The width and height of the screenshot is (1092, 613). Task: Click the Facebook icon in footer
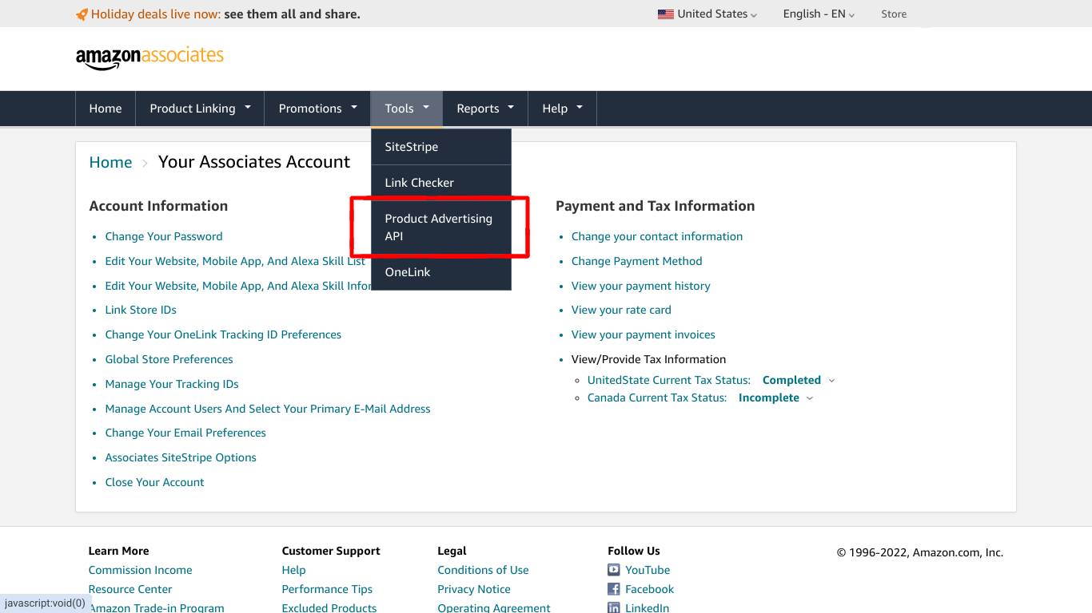[x=613, y=589]
